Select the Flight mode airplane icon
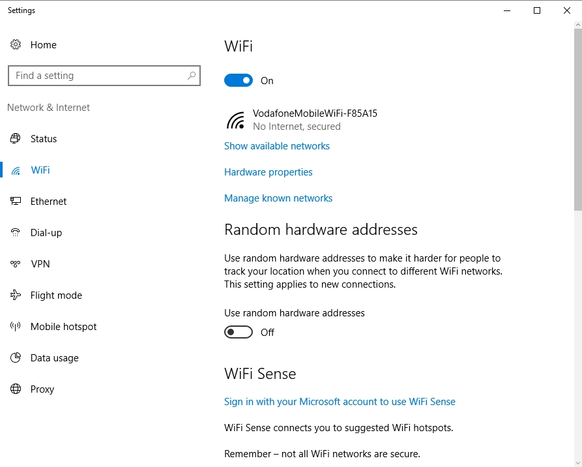 click(15, 295)
